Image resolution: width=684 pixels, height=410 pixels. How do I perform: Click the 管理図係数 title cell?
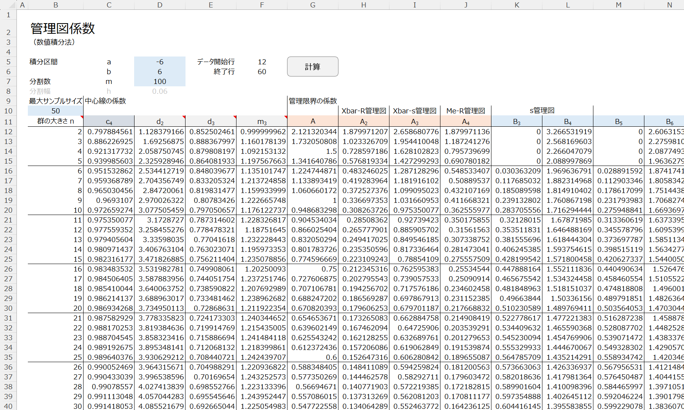coord(63,29)
